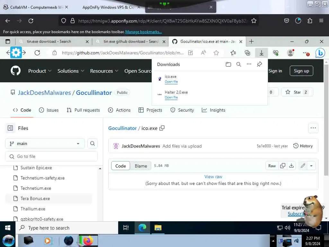Open Issues repository tab

49,110
